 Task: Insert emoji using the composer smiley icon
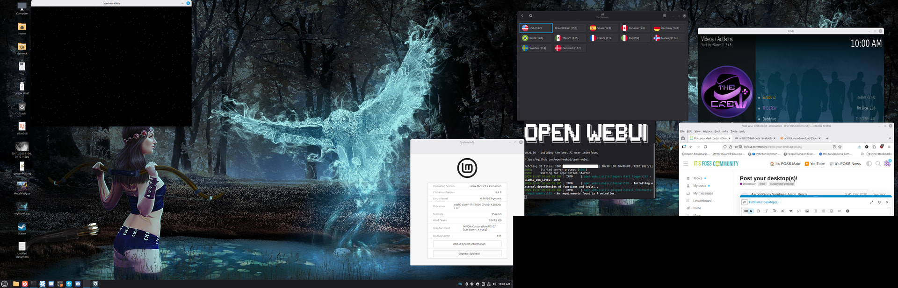point(831,211)
